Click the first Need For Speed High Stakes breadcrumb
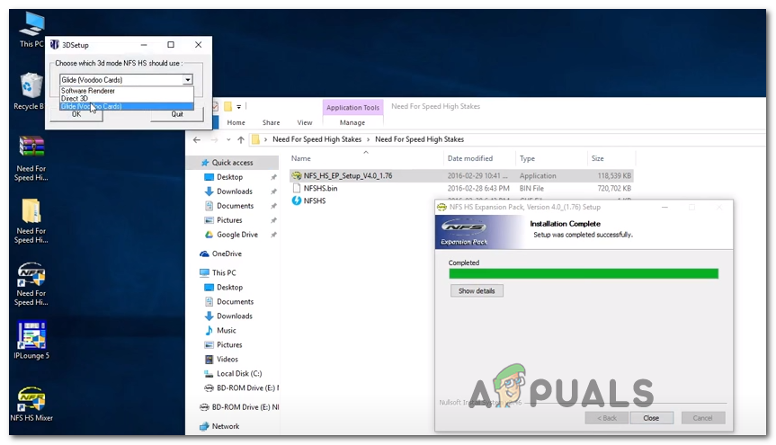This screenshot has width=776, height=445. pyautogui.click(x=317, y=139)
